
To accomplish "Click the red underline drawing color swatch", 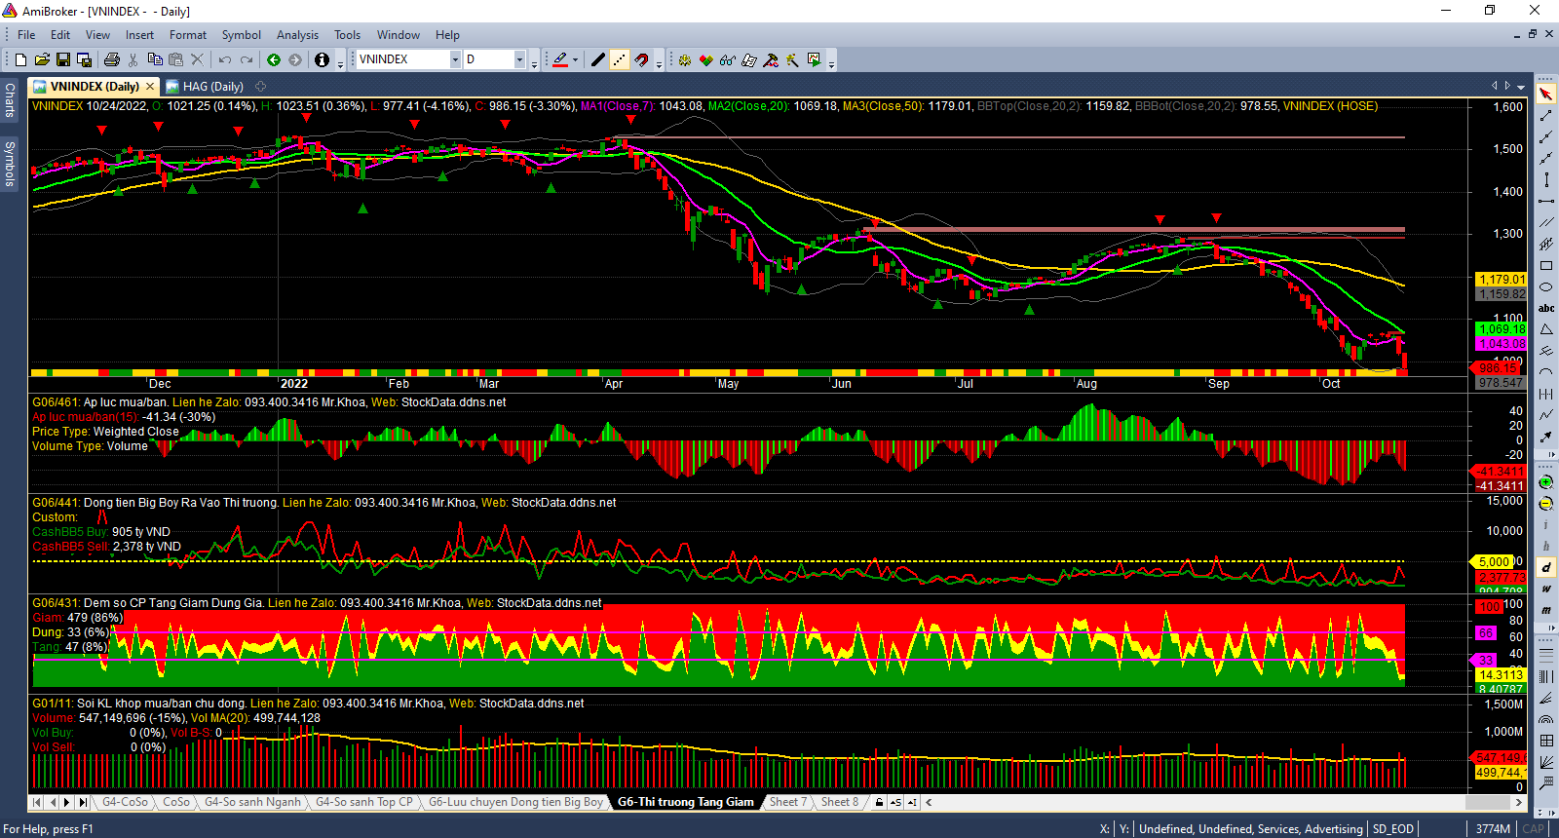I will tap(560, 59).
